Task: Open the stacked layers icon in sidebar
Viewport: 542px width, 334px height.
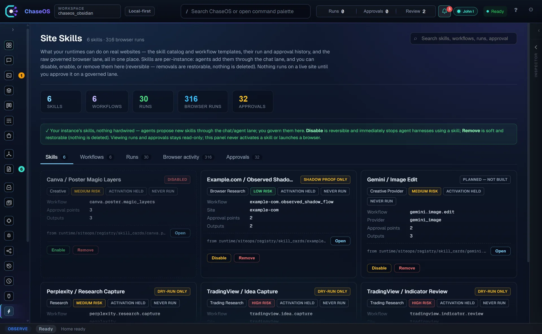Action: (9, 90)
